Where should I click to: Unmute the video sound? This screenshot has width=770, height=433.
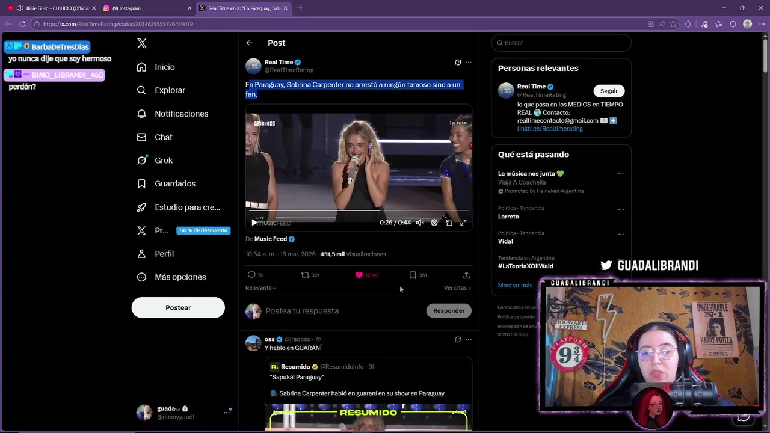coord(420,223)
